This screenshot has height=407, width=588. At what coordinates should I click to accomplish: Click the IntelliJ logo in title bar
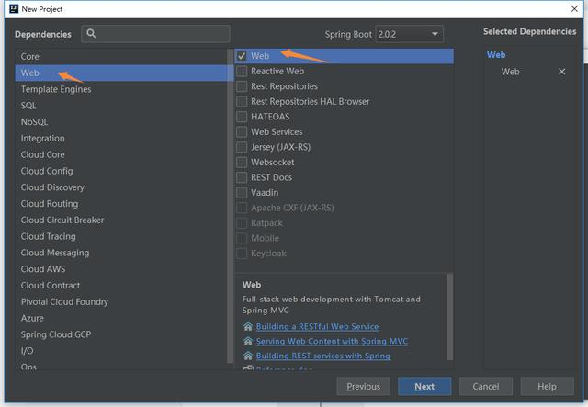coord(14,8)
